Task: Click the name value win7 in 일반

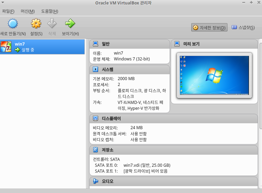Action: point(118,53)
